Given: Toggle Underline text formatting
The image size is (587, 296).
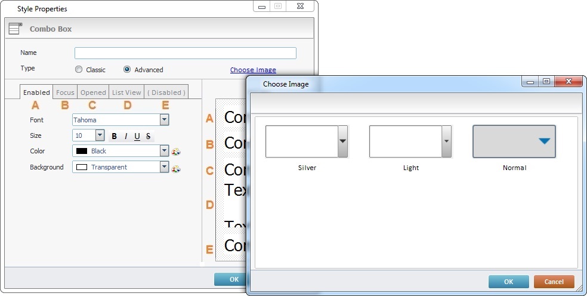Looking at the screenshot, I should tap(137, 136).
